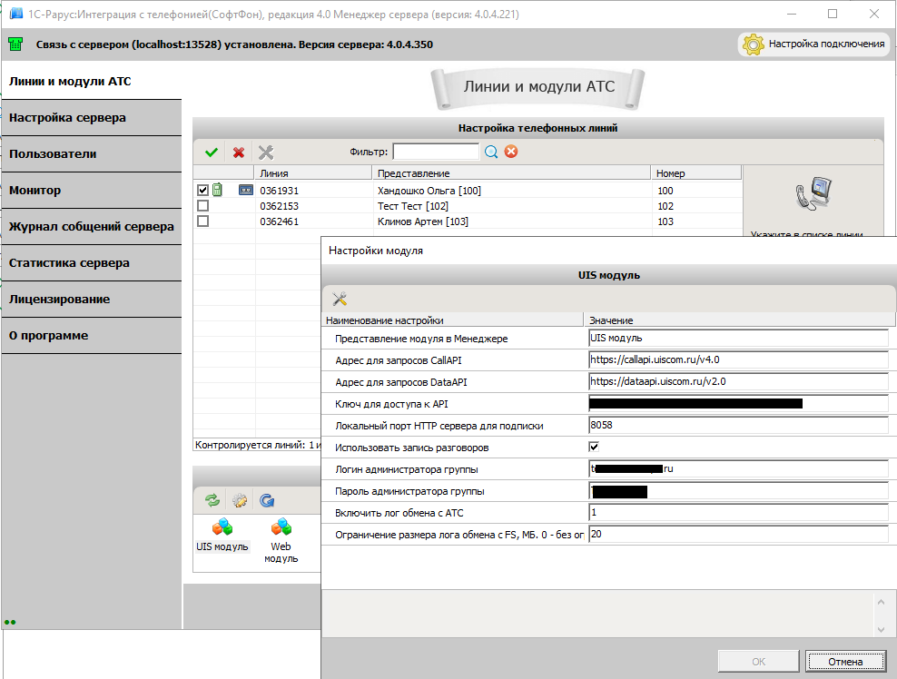Click the Настройка подключения button
This screenshot has width=897, height=679.
point(814,44)
